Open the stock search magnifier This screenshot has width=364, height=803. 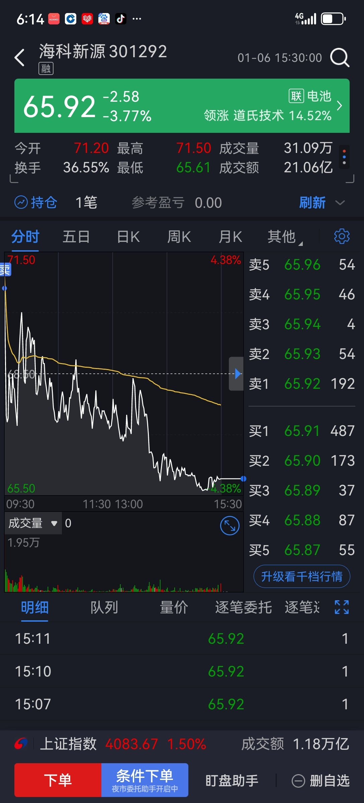pos(340,58)
